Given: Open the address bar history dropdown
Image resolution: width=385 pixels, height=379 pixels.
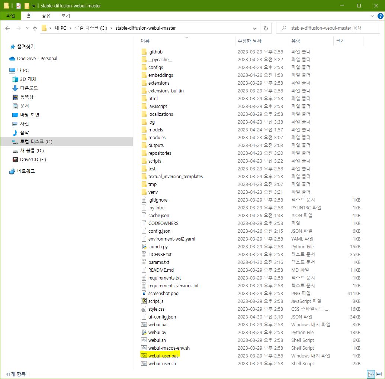Looking at the screenshot, I should point(255,28).
